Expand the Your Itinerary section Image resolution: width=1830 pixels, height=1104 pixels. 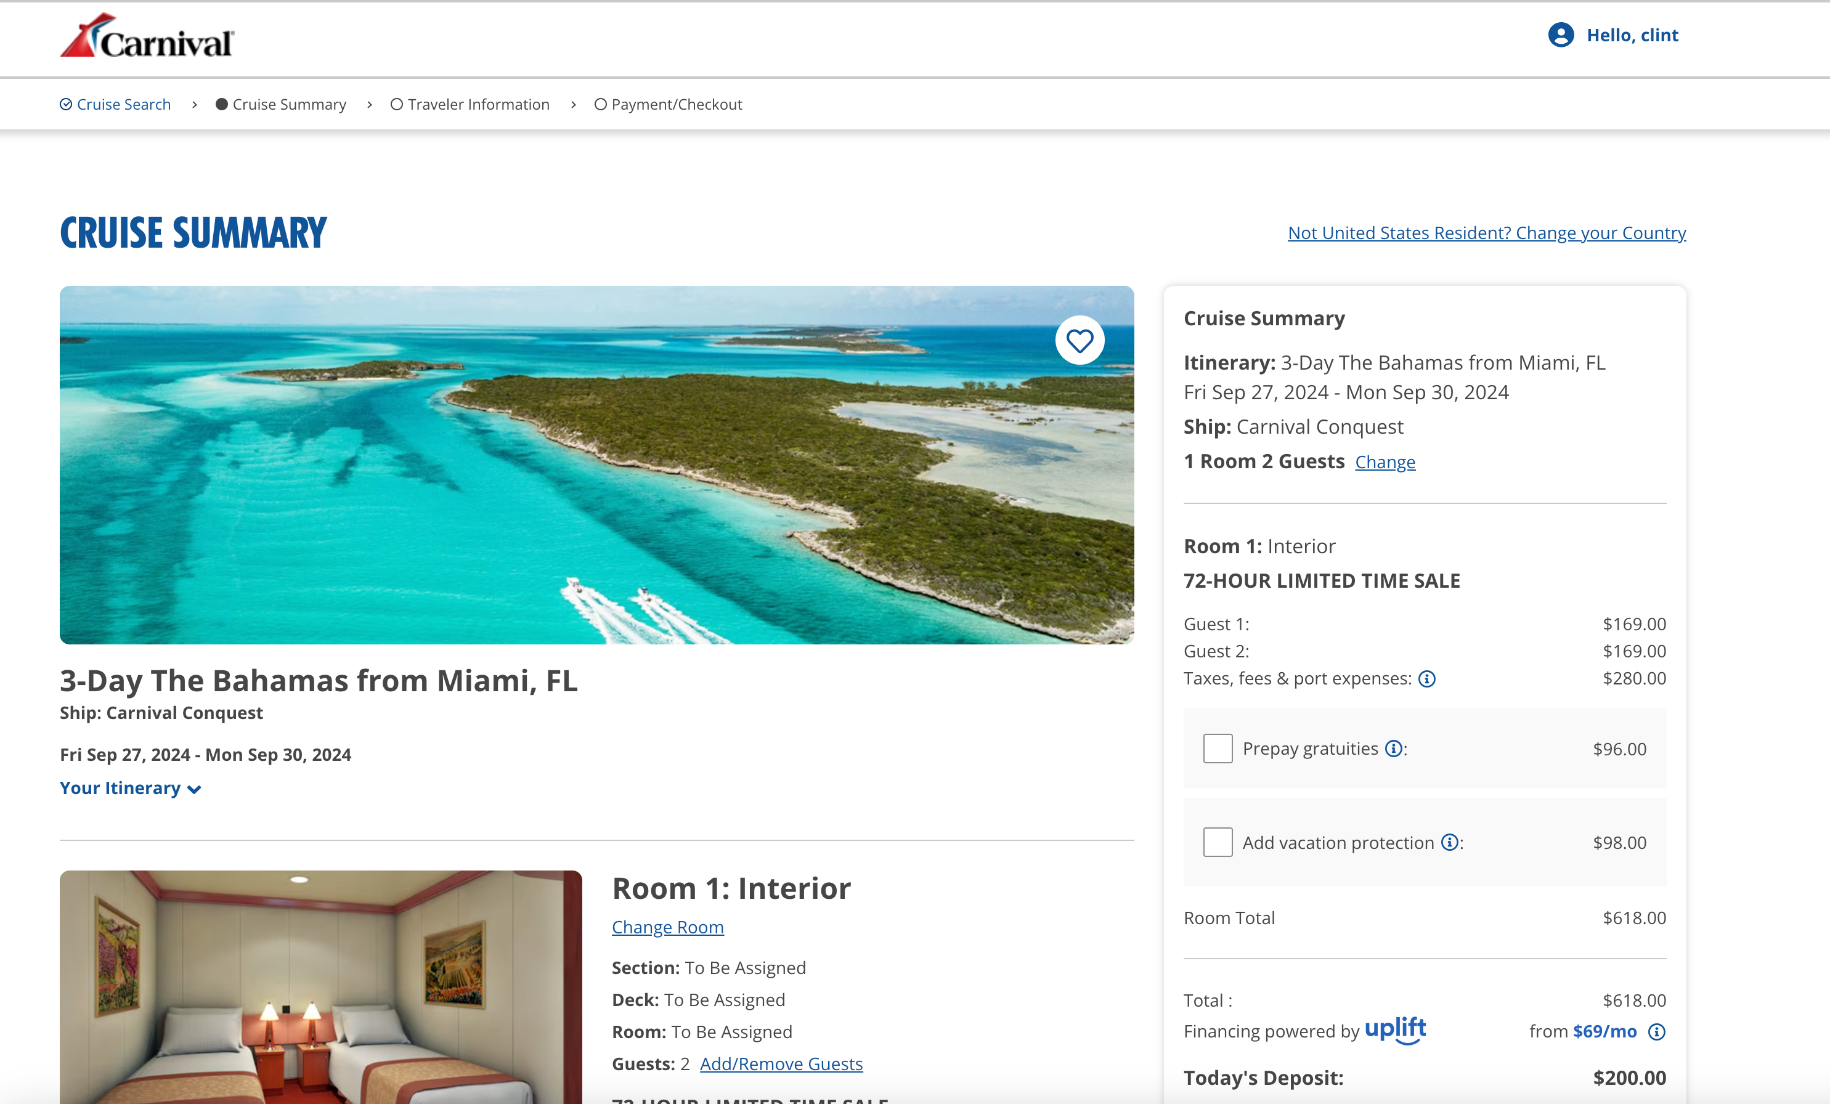pyautogui.click(x=130, y=789)
